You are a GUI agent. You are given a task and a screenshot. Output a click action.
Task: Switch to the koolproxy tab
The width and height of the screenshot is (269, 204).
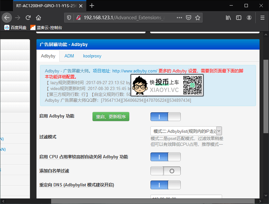pyautogui.click(x=92, y=56)
